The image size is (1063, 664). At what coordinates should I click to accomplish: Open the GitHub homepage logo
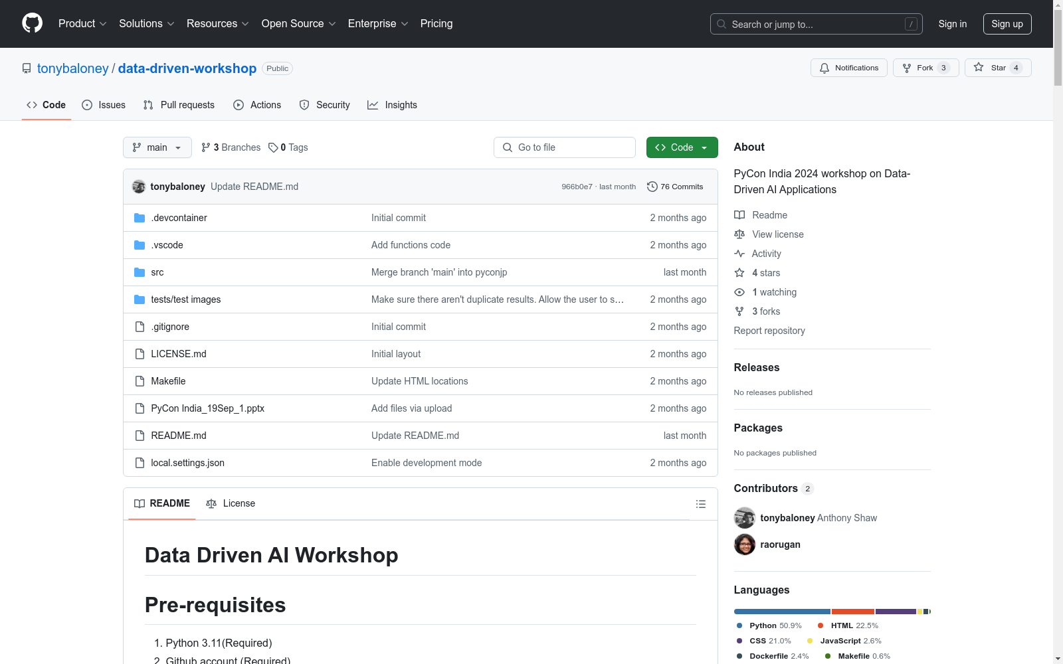click(32, 23)
